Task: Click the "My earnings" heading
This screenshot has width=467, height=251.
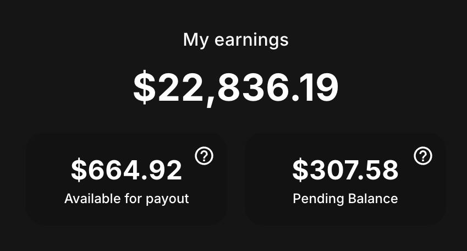Action: pos(235,40)
